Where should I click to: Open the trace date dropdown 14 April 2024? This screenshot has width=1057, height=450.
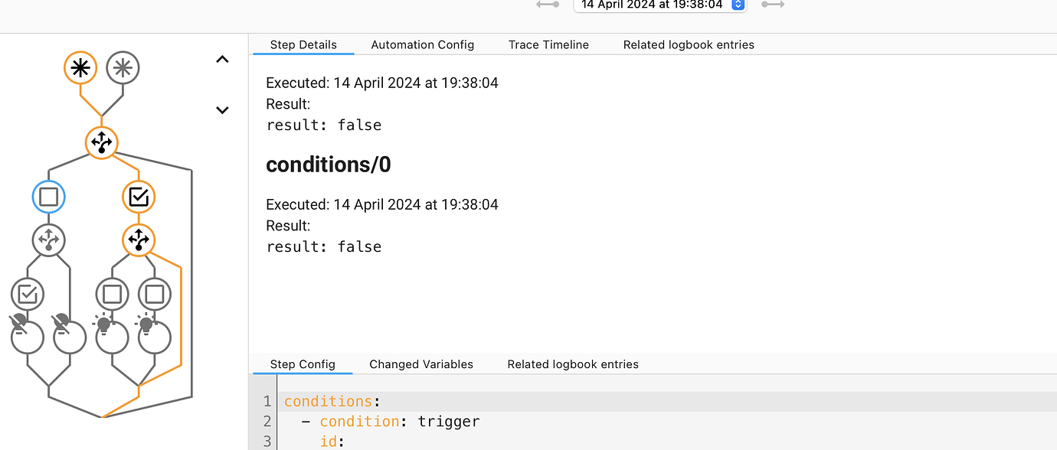[x=660, y=5]
